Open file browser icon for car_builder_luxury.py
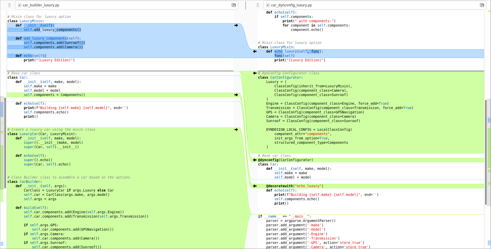Image resolution: width=491 pixels, height=249 pixels. pyautogui.click(x=234, y=5)
